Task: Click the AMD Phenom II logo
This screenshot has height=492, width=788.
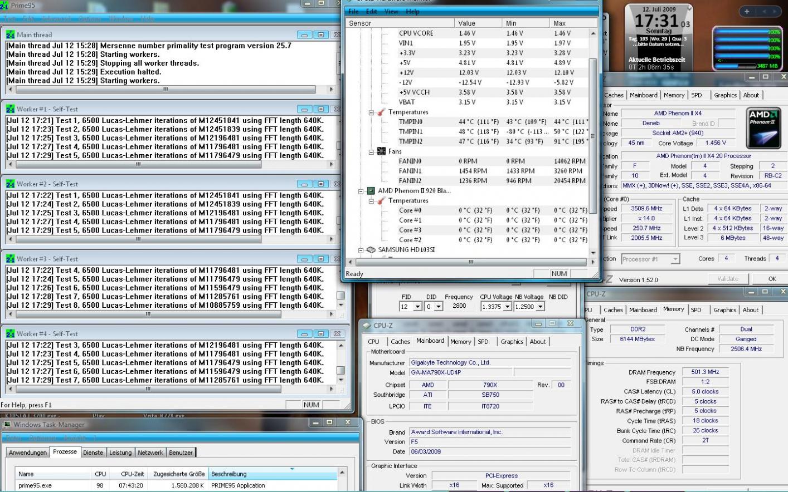Action: (x=763, y=129)
